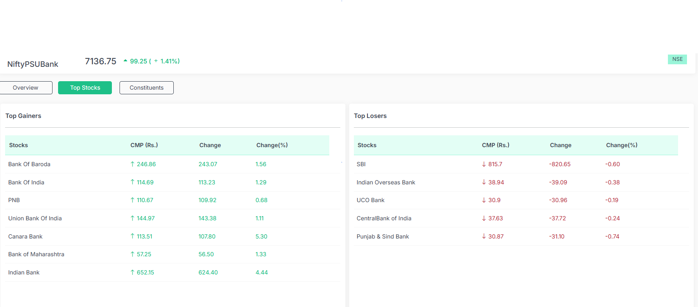Click UCO Bank in losers table
698x307 pixels.
coord(370,200)
